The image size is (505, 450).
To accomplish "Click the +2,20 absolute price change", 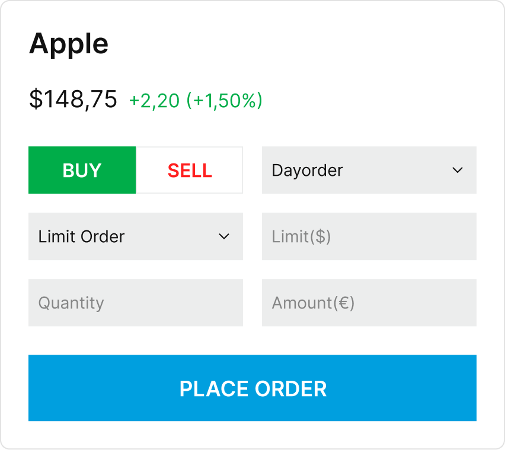I will 154,101.
